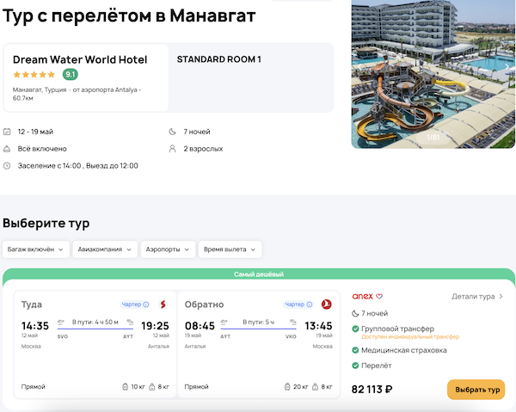
Task: Click the calendar icon next to 12 - 19 май
Action: [8, 132]
